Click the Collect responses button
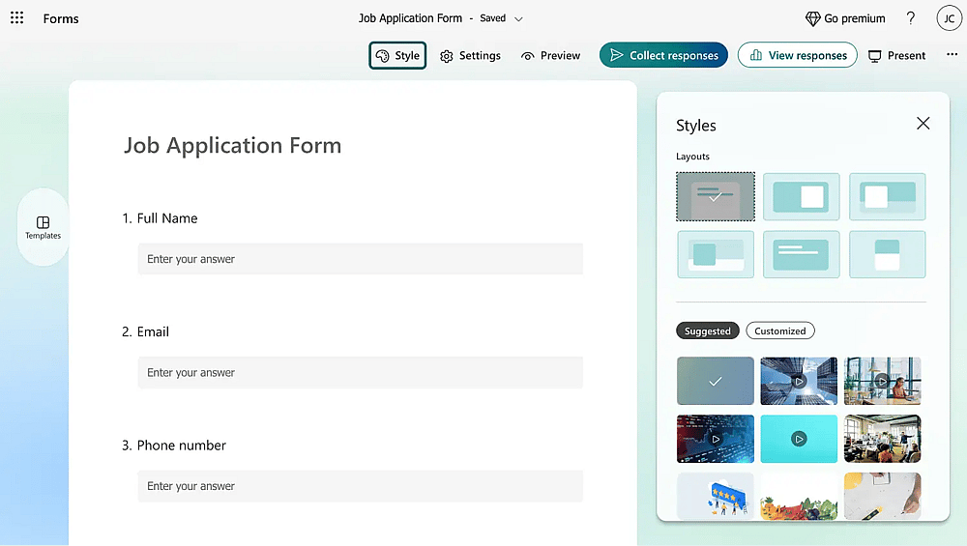 click(663, 55)
